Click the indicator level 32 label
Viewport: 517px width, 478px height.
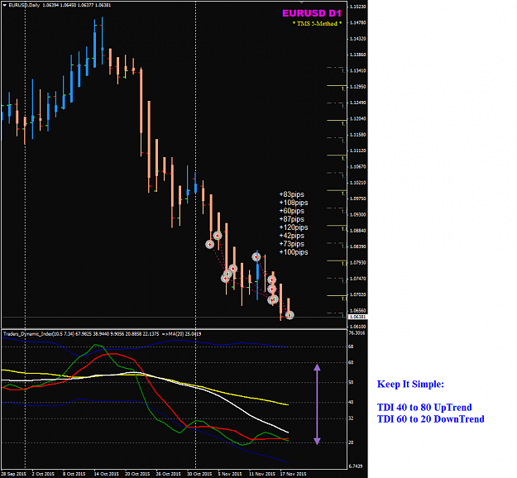tap(352, 418)
